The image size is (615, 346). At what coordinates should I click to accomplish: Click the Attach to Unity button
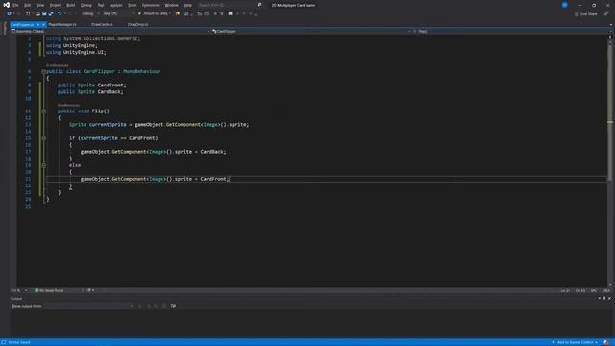[153, 13]
